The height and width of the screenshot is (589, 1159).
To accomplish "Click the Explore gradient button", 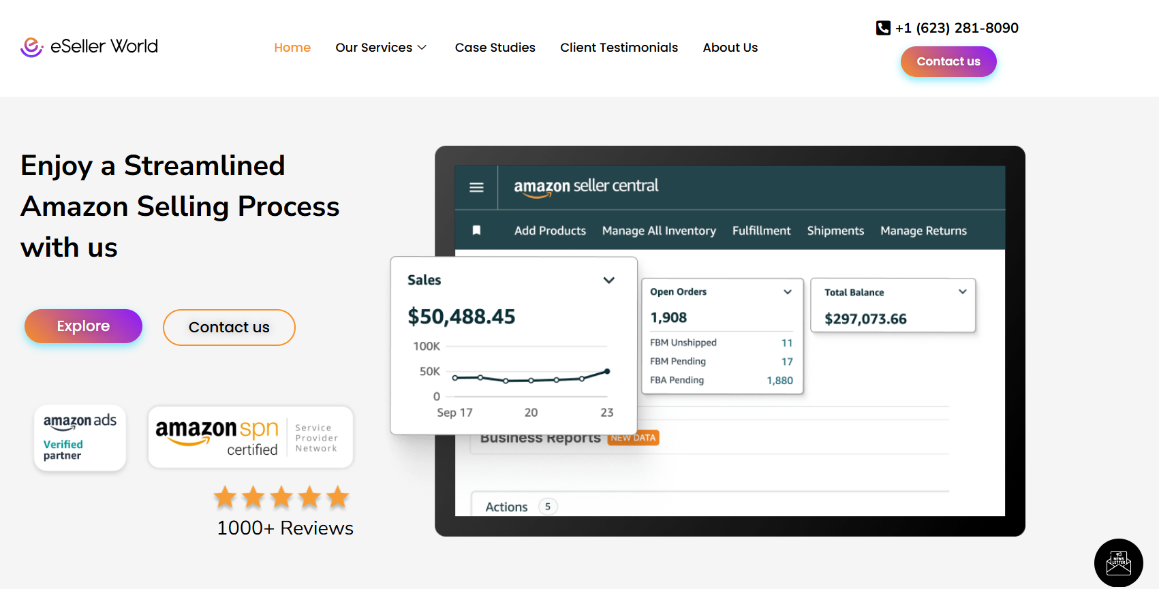I will [x=83, y=326].
